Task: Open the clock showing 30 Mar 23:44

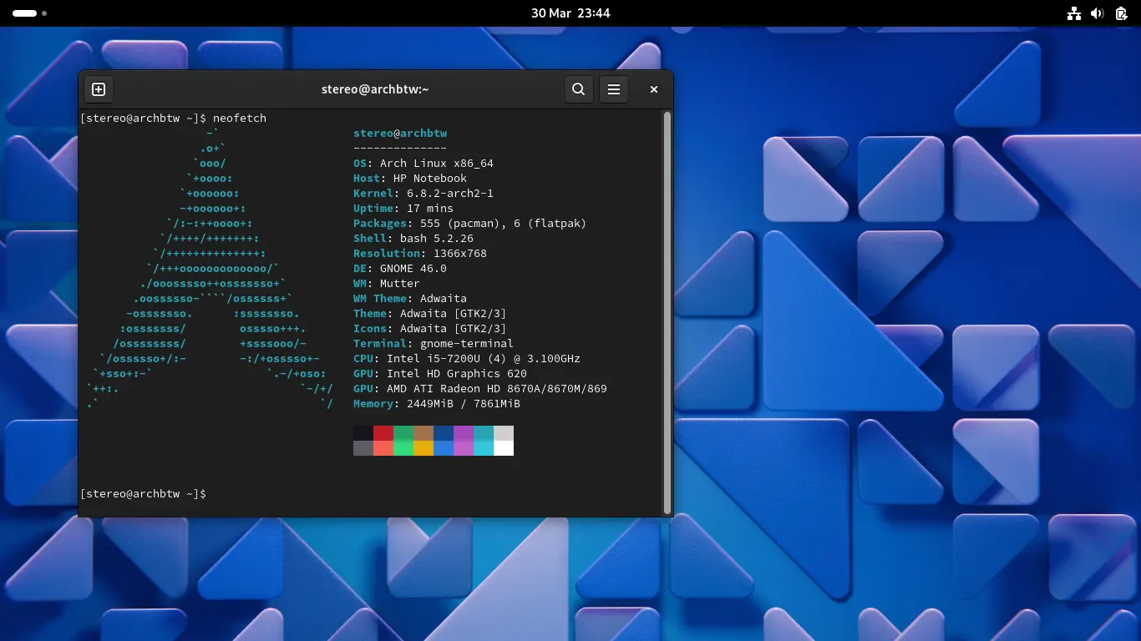Action: (x=570, y=13)
